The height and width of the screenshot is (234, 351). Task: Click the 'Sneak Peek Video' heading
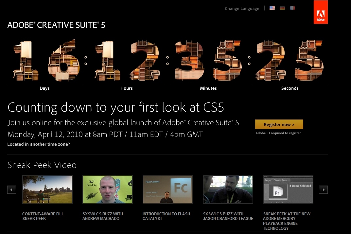42,165
